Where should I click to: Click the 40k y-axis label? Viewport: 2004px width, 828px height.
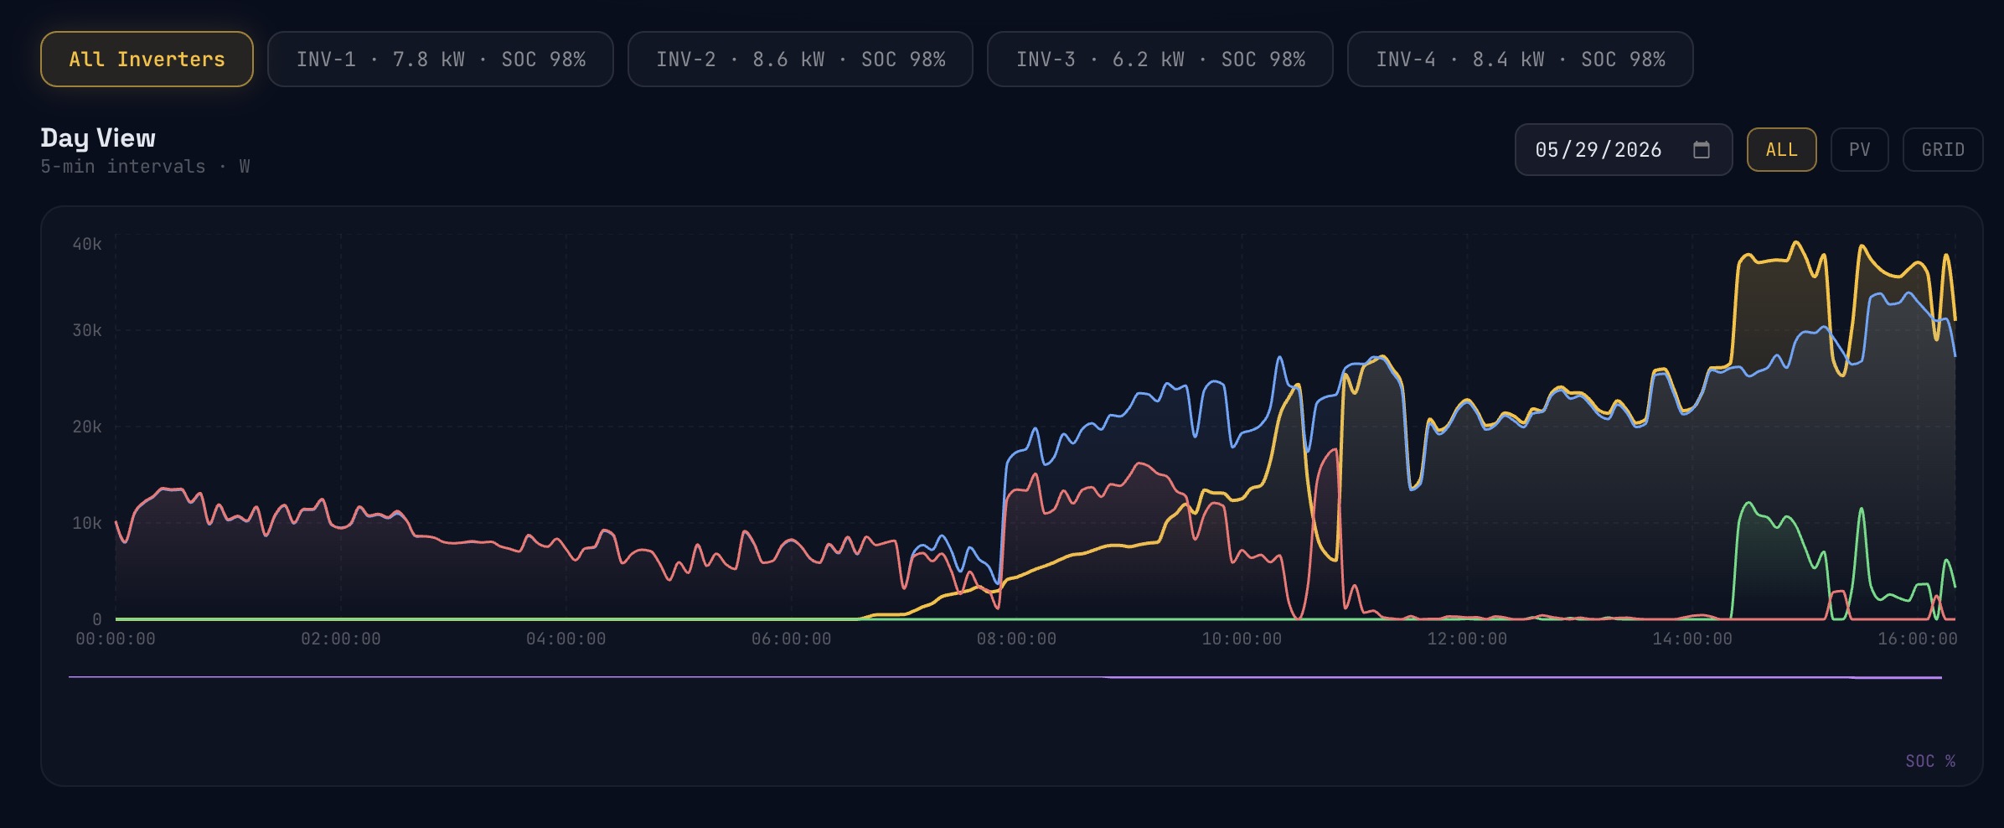pos(87,244)
